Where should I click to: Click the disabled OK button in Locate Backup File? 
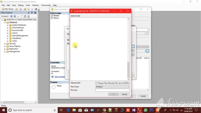[113, 94]
